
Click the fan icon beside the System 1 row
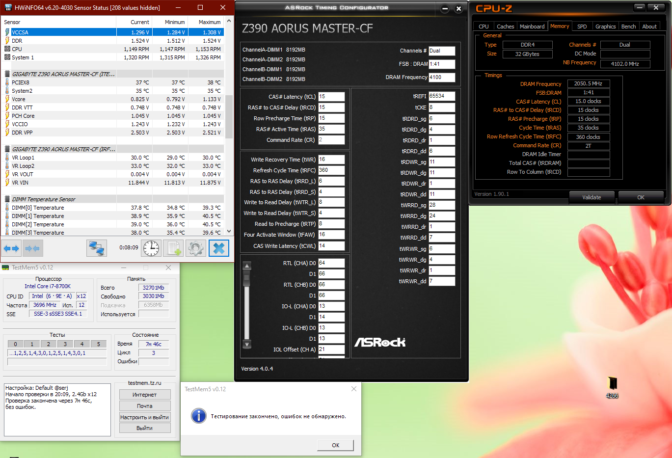click(7, 57)
